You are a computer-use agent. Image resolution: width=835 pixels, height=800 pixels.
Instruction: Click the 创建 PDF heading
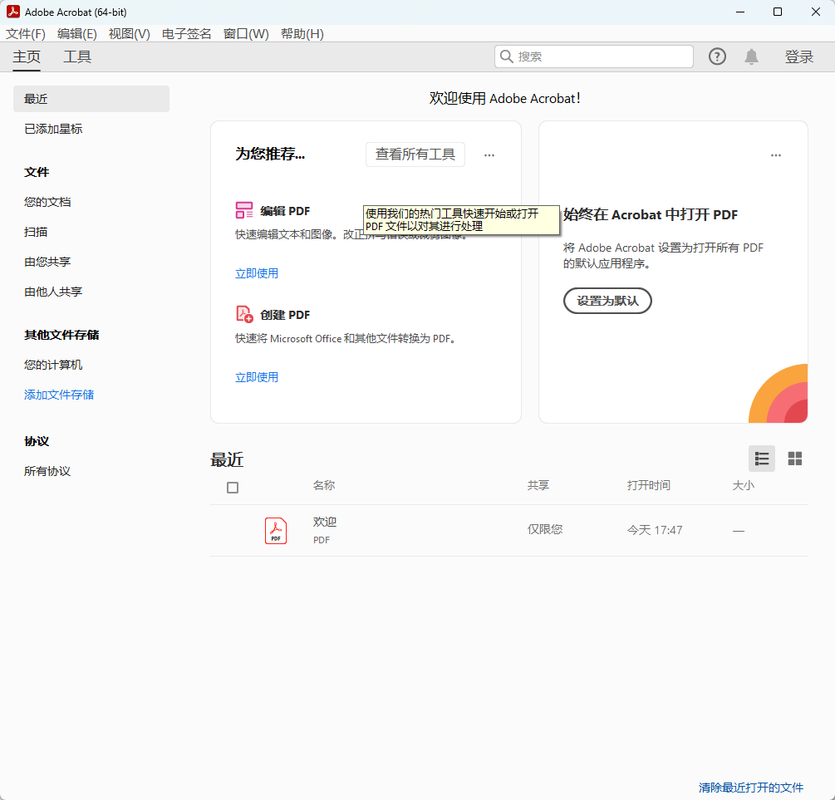click(285, 315)
